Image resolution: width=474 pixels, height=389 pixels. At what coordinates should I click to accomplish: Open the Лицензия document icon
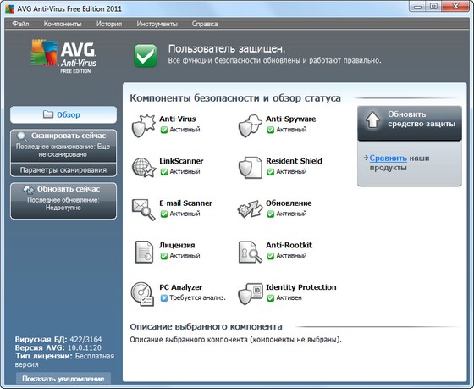tap(144, 252)
